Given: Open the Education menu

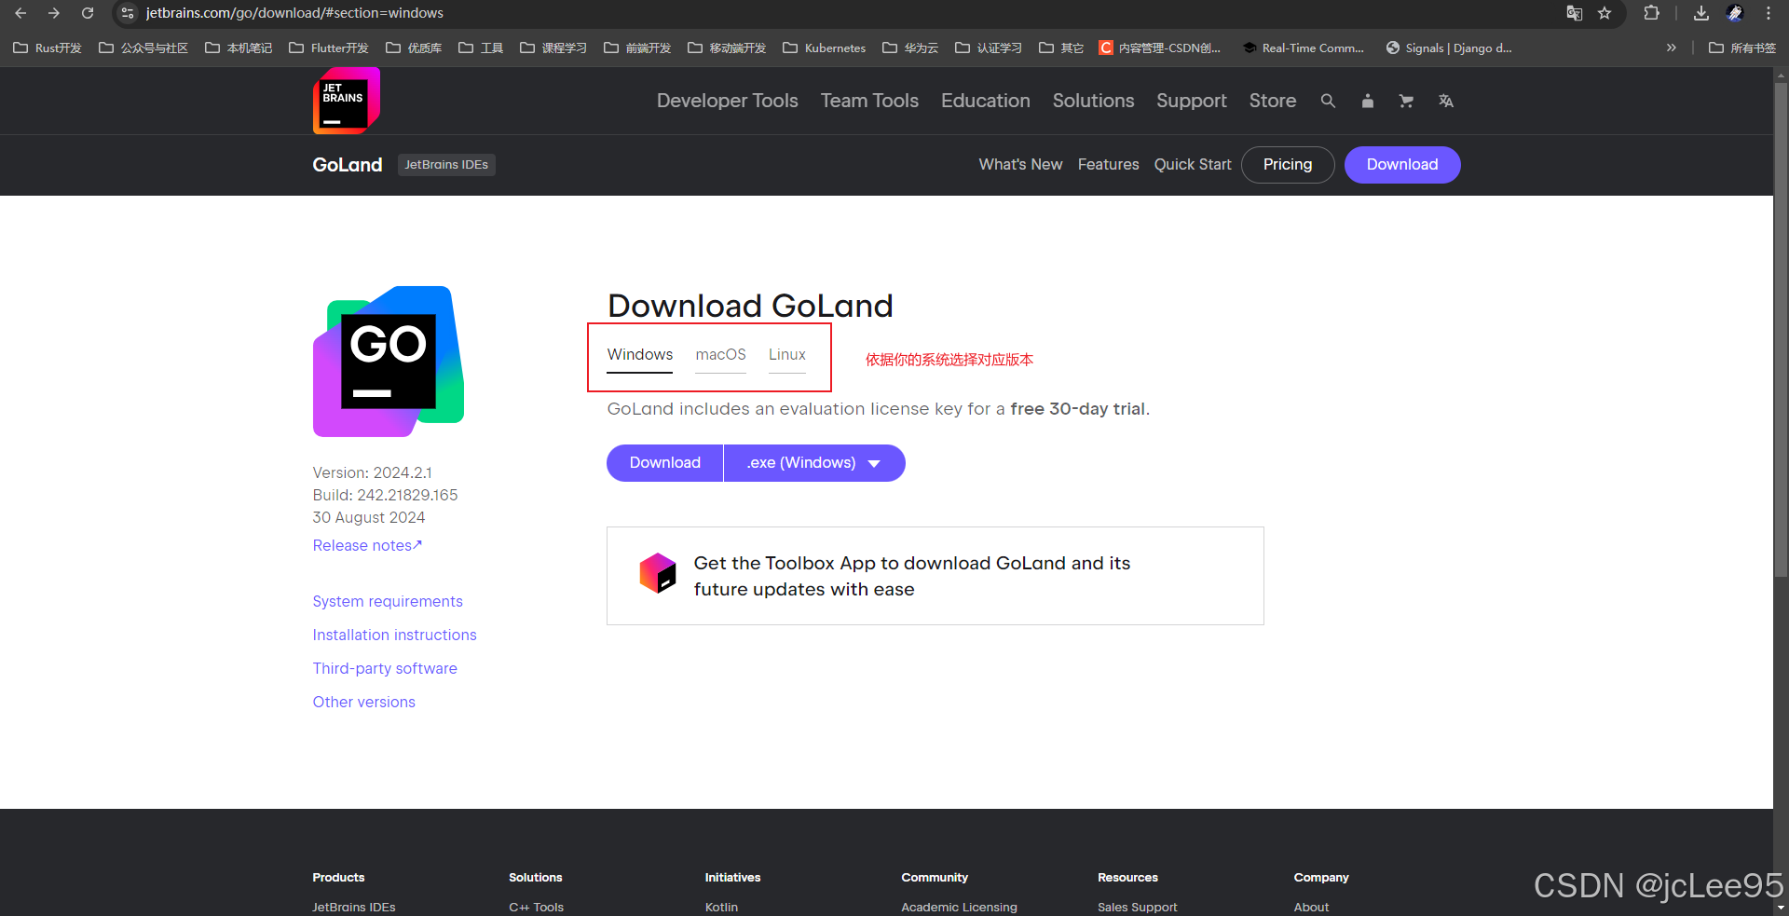Looking at the screenshot, I should (x=986, y=101).
